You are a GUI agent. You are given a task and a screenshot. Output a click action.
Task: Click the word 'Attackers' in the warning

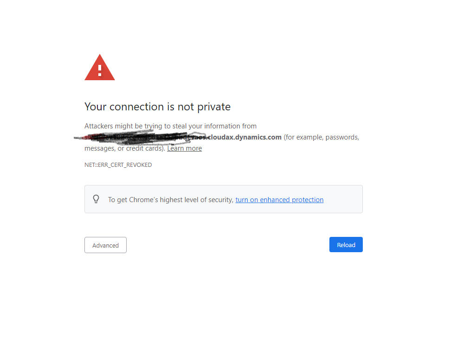[x=99, y=126]
